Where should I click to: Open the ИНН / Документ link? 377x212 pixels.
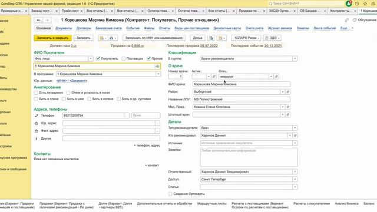[x=72, y=81]
